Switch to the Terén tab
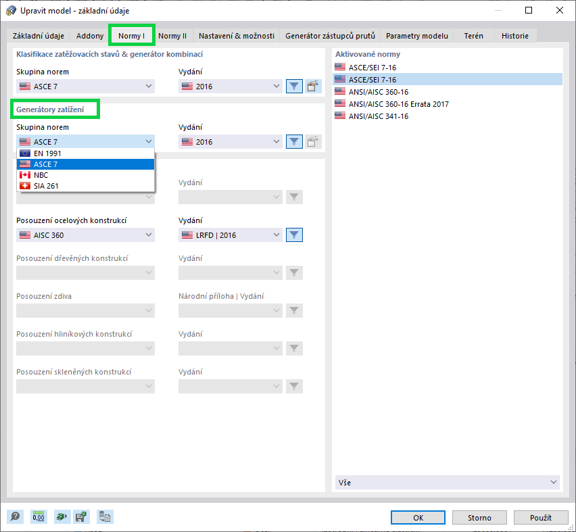576x532 pixels. (x=473, y=36)
